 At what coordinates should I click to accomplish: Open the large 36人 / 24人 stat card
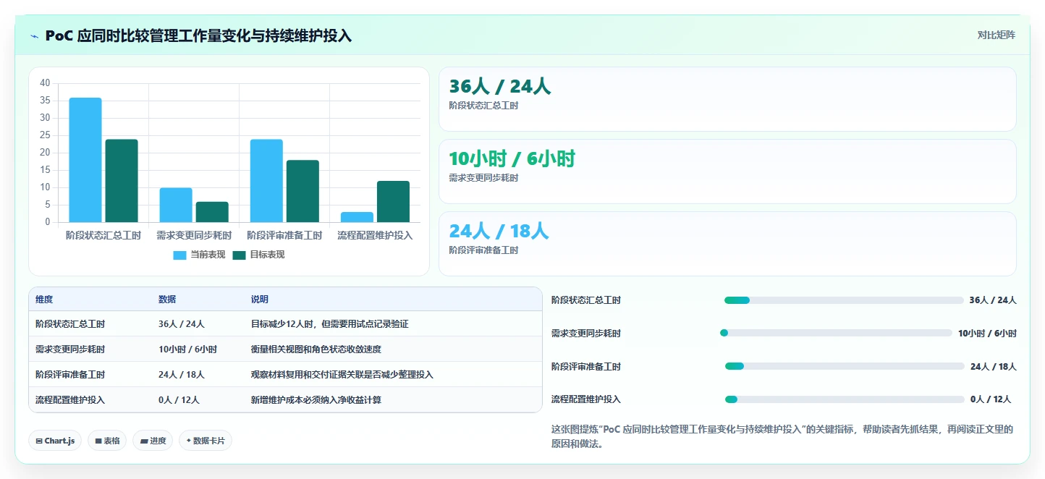point(727,99)
